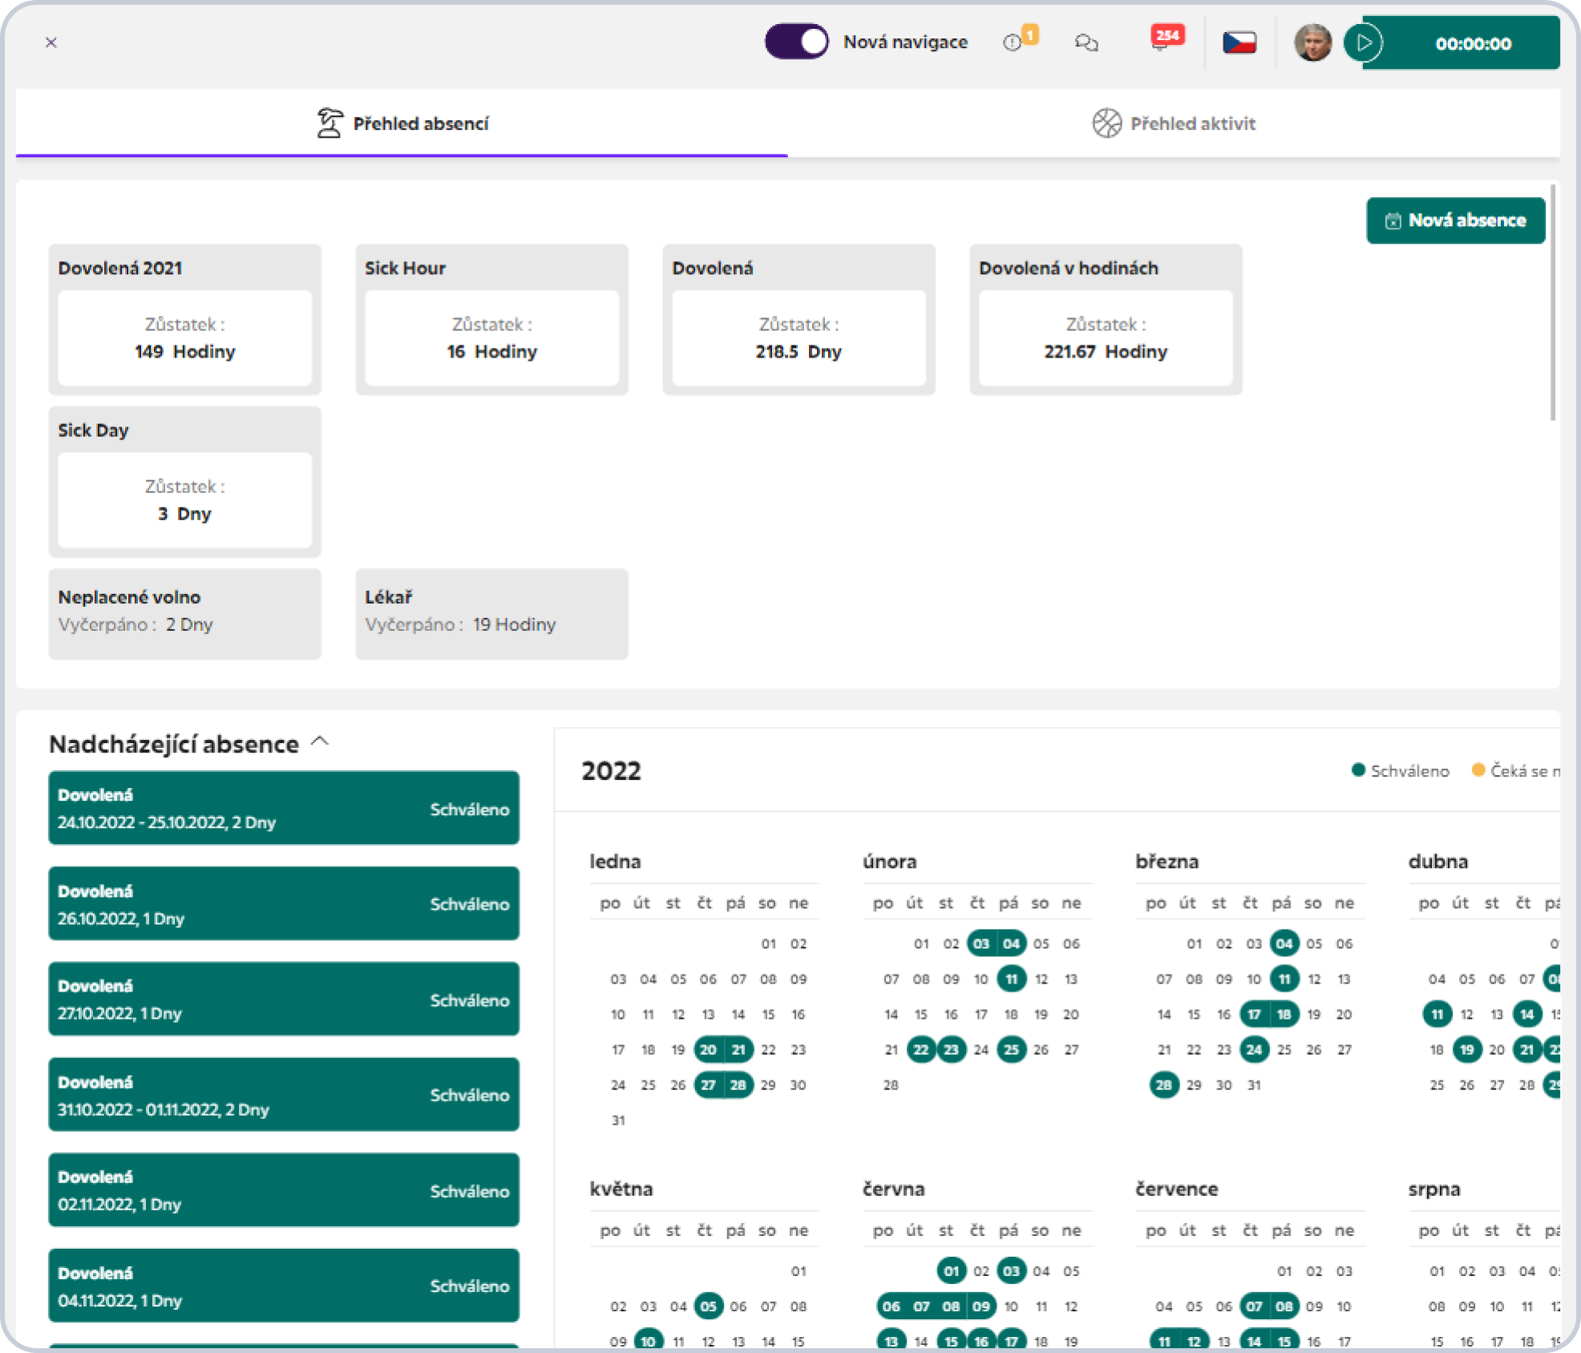Change language via the Czech flag icon
This screenshot has width=1581, height=1353.
(x=1239, y=42)
